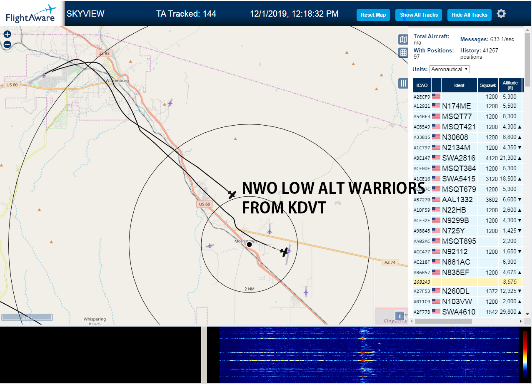The image size is (532, 384).
Task: Click the US flag in SWA2816 row
Action: click(436, 158)
